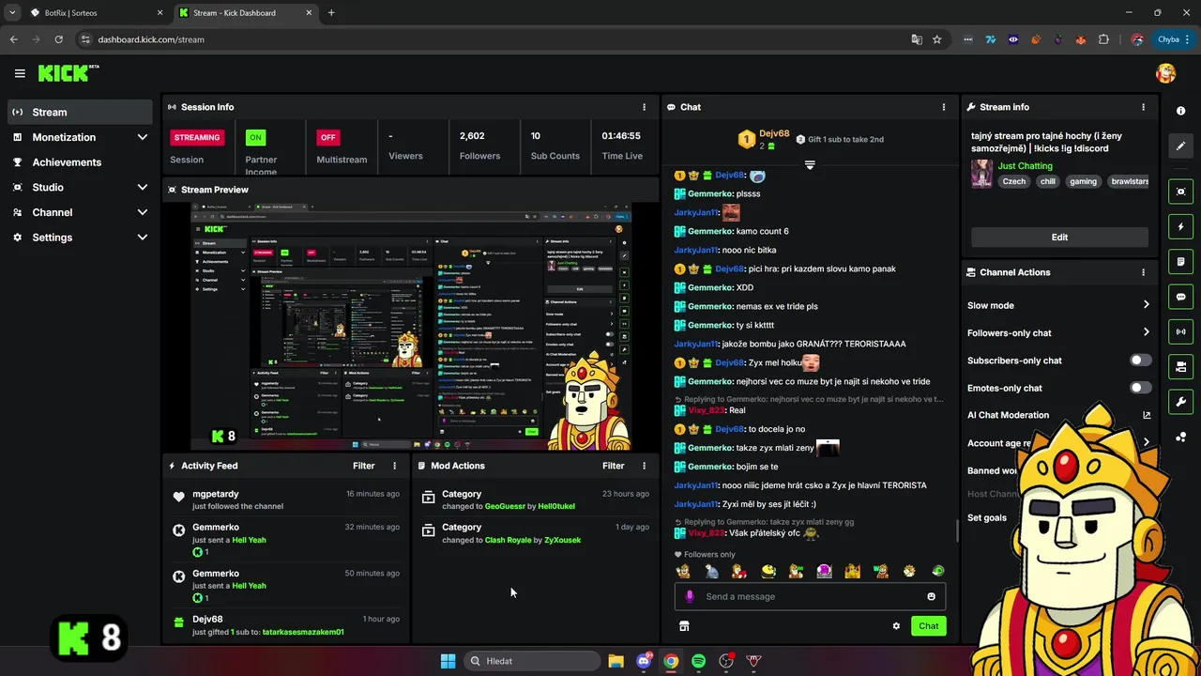This screenshot has width=1201, height=676.
Task: Open the user profile avatar menu
Action: pyautogui.click(x=1165, y=73)
